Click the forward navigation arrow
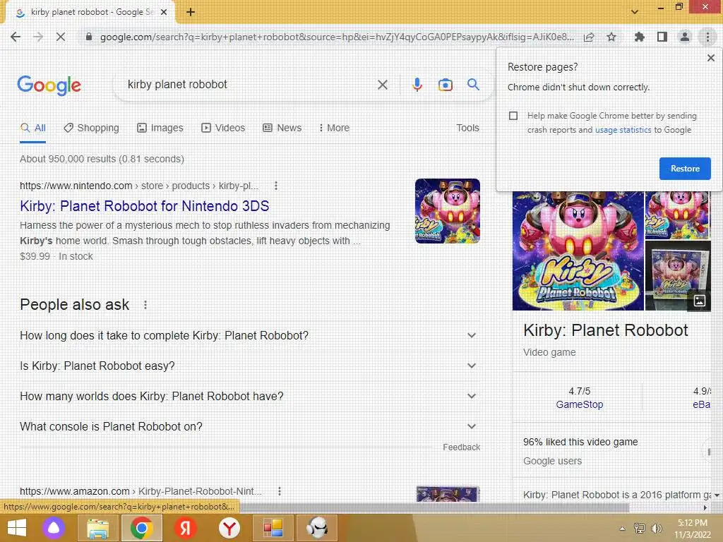The width and height of the screenshot is (723, 542). click(x=38, y=37)
